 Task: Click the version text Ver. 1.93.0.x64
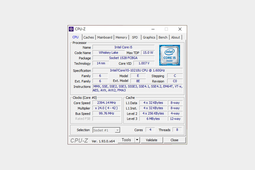point(103,141)
